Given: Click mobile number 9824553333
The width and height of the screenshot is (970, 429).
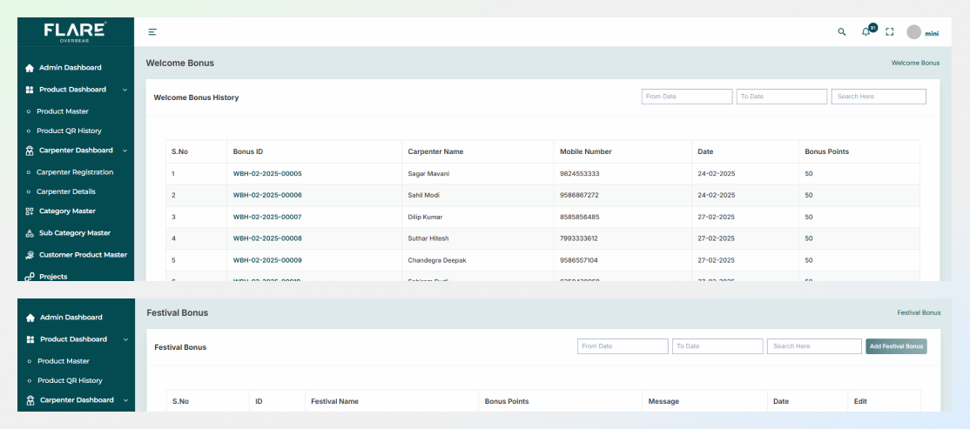Looking at the screenshot, I should coord(580,174).
